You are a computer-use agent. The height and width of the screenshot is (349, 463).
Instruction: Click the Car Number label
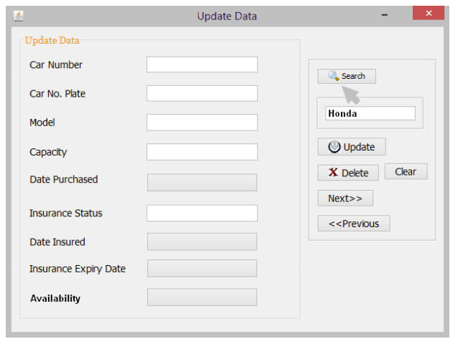click(x=56, y=64)
